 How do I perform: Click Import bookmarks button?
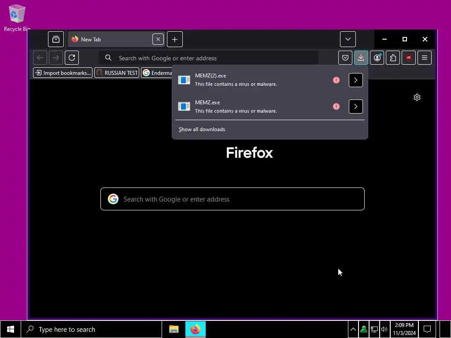(x=63, y=73)
